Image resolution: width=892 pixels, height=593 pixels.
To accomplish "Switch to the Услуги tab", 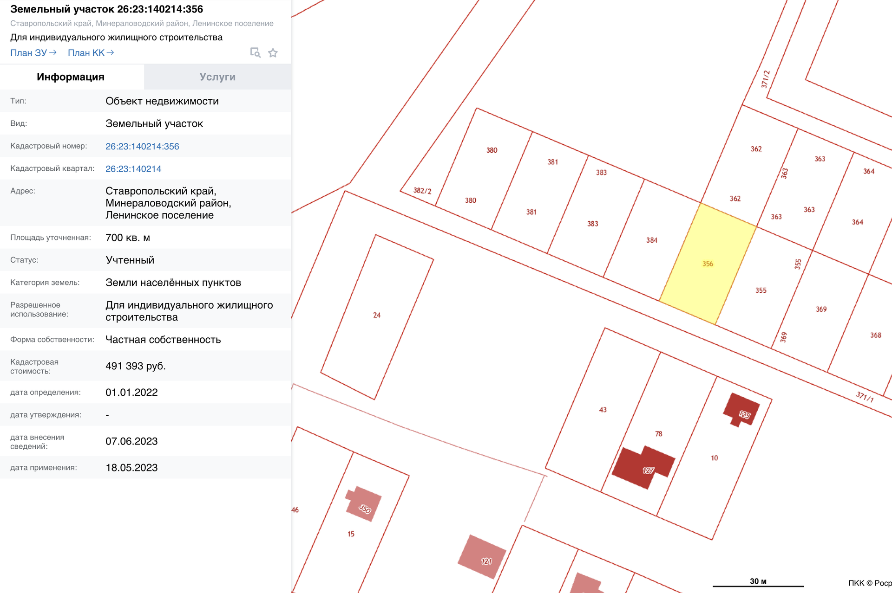I will (x=217, y=77).
